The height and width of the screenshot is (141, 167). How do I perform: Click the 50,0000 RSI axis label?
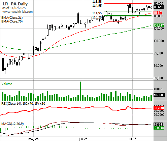coord(159,111)
